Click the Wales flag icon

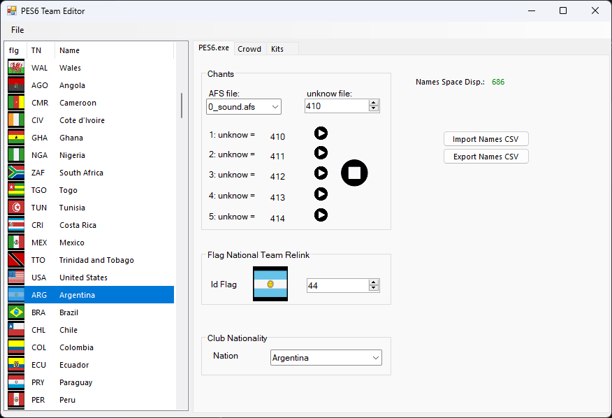click(16, 68)
